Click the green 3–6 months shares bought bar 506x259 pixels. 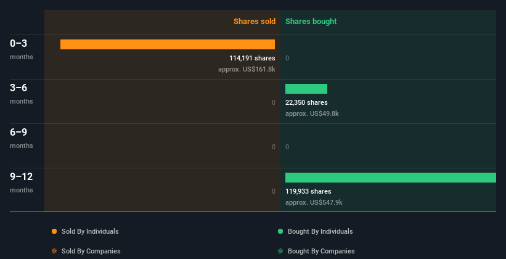[x=306, y=89]
